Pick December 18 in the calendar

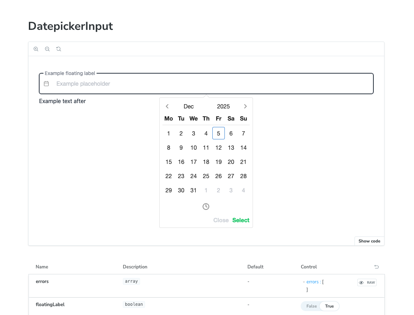point(206,162)
